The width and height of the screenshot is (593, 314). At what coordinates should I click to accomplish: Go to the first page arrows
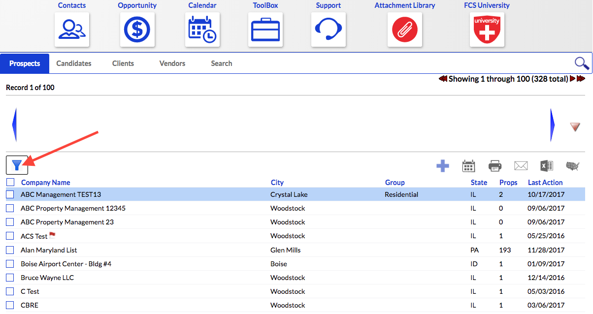[443, 79]
